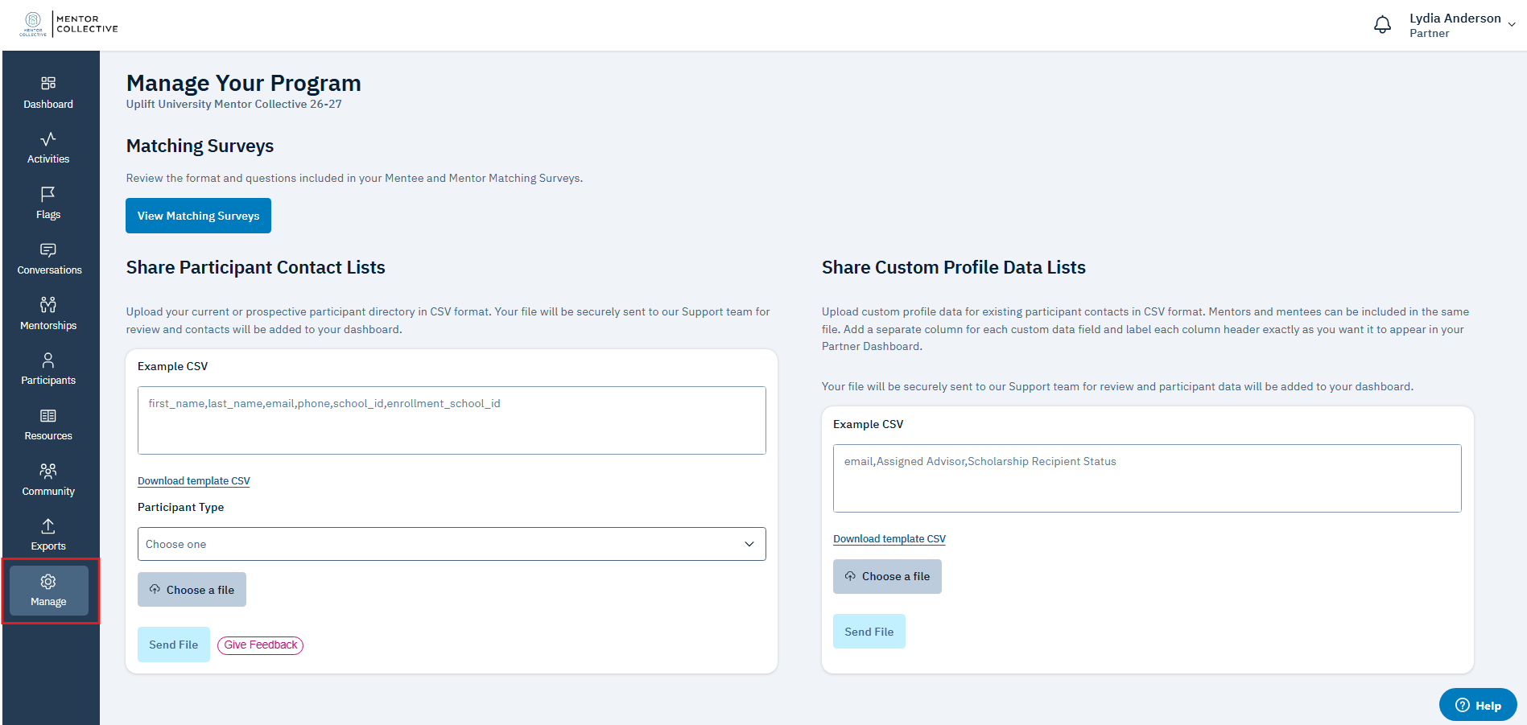Download template CSV for participant contacts
The width and height of the screenshot is (1527, 725).
[194, 481]
